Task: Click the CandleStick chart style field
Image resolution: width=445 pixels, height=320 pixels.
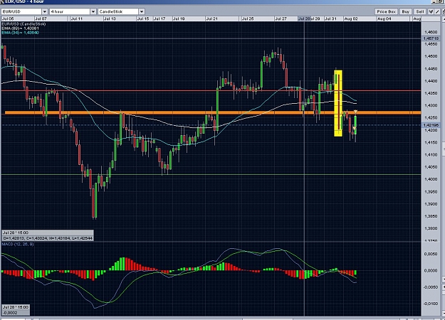Action: tap(118, 11)
